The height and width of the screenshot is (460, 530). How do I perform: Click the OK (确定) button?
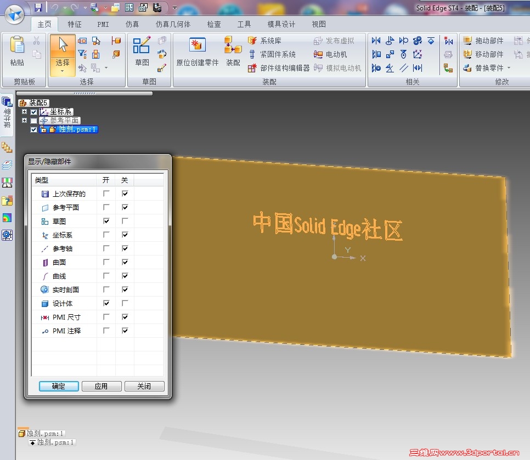[59, 386]
